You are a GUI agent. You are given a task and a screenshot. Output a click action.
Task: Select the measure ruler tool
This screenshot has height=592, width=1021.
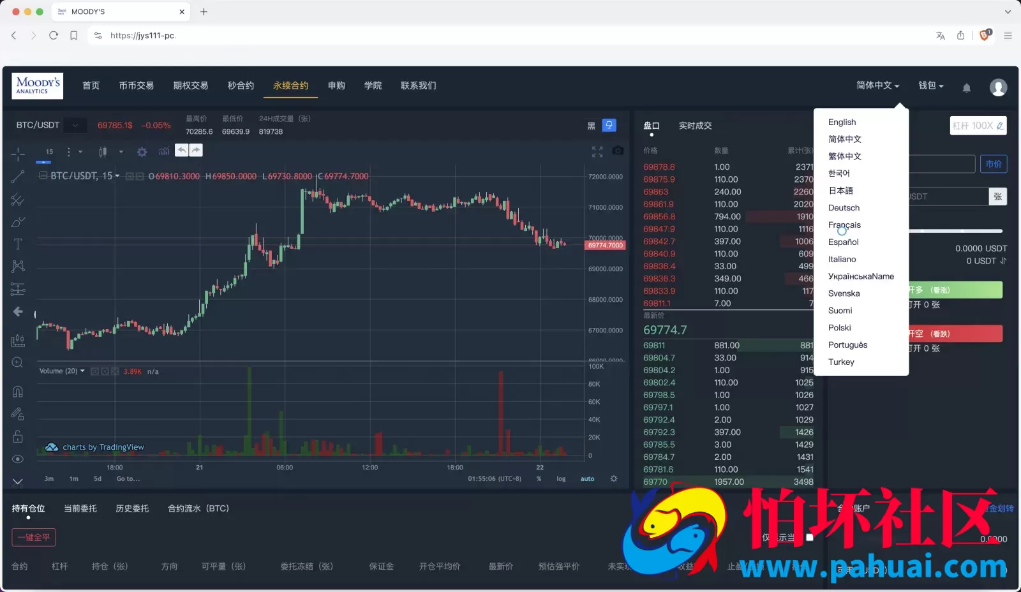point(18,340)
